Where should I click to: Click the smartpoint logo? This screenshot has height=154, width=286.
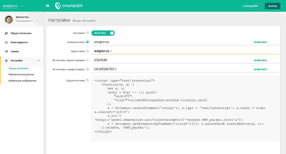(x=69, y=6)
